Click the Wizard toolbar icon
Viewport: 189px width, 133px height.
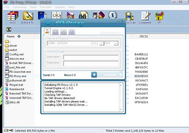99,15
